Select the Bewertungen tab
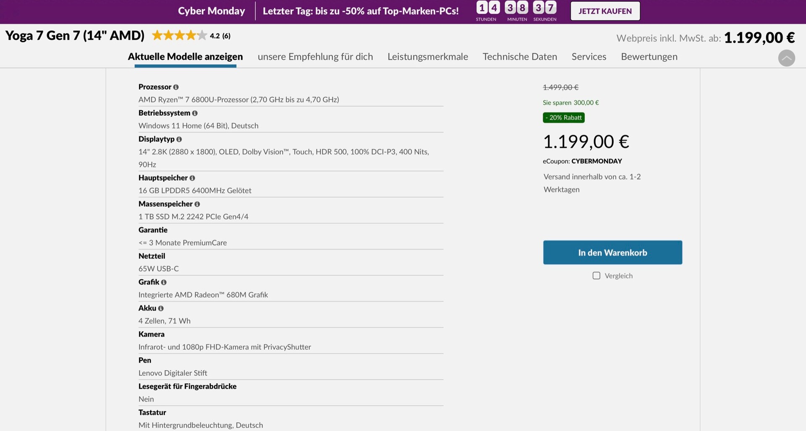The height and width of the screenshot is (431, 806). point(649,57)
